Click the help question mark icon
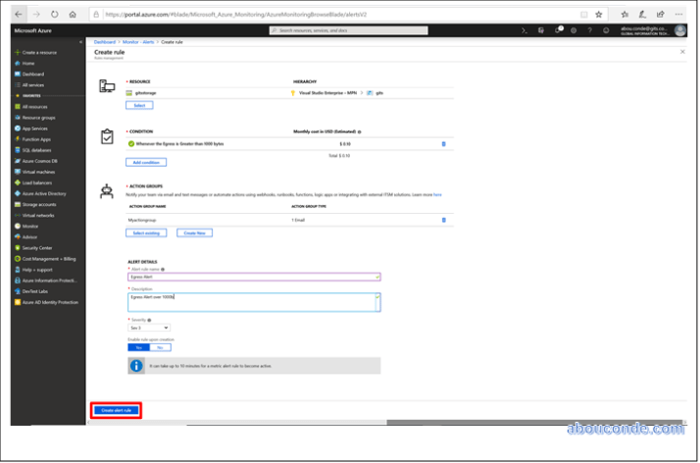Image resolution: width=700 pixels, height=463 pixels. click(x=591, y=30)
